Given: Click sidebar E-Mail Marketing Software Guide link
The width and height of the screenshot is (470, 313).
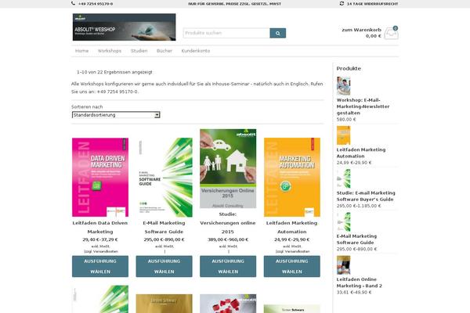Looking at the screenshot, I should click(356, 239).
